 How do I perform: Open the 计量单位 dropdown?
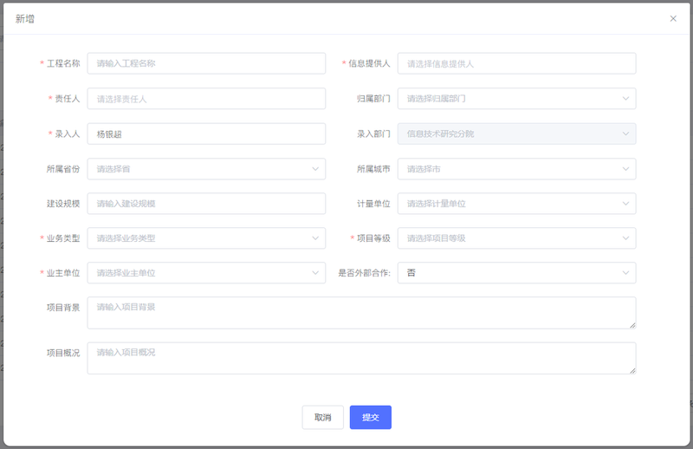516,204
